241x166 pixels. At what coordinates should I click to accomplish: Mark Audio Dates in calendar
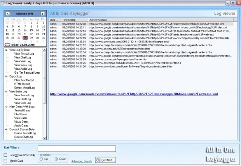(21, 125)
